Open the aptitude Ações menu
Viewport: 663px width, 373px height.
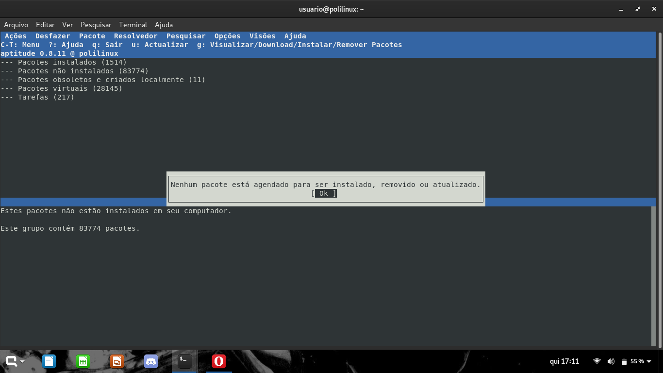click(16, 36)
